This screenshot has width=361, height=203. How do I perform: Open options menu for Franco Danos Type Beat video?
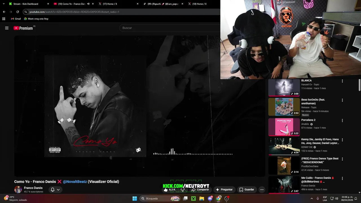(342, 159)
